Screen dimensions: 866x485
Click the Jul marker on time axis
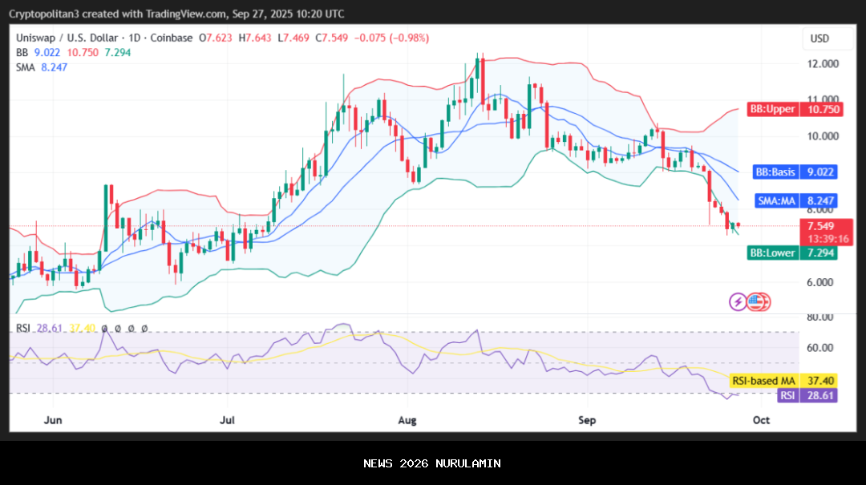point(229,419)
